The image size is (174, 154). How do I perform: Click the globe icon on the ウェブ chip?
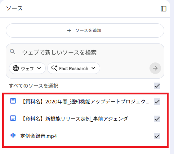pos(16,68)
